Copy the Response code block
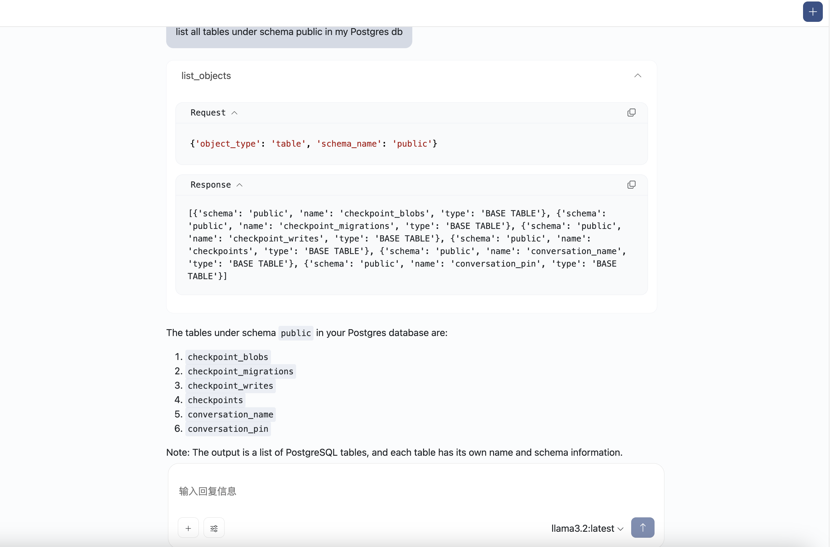Image resolution: width=830 pixels, height=547 pixels. click(631, 185)
